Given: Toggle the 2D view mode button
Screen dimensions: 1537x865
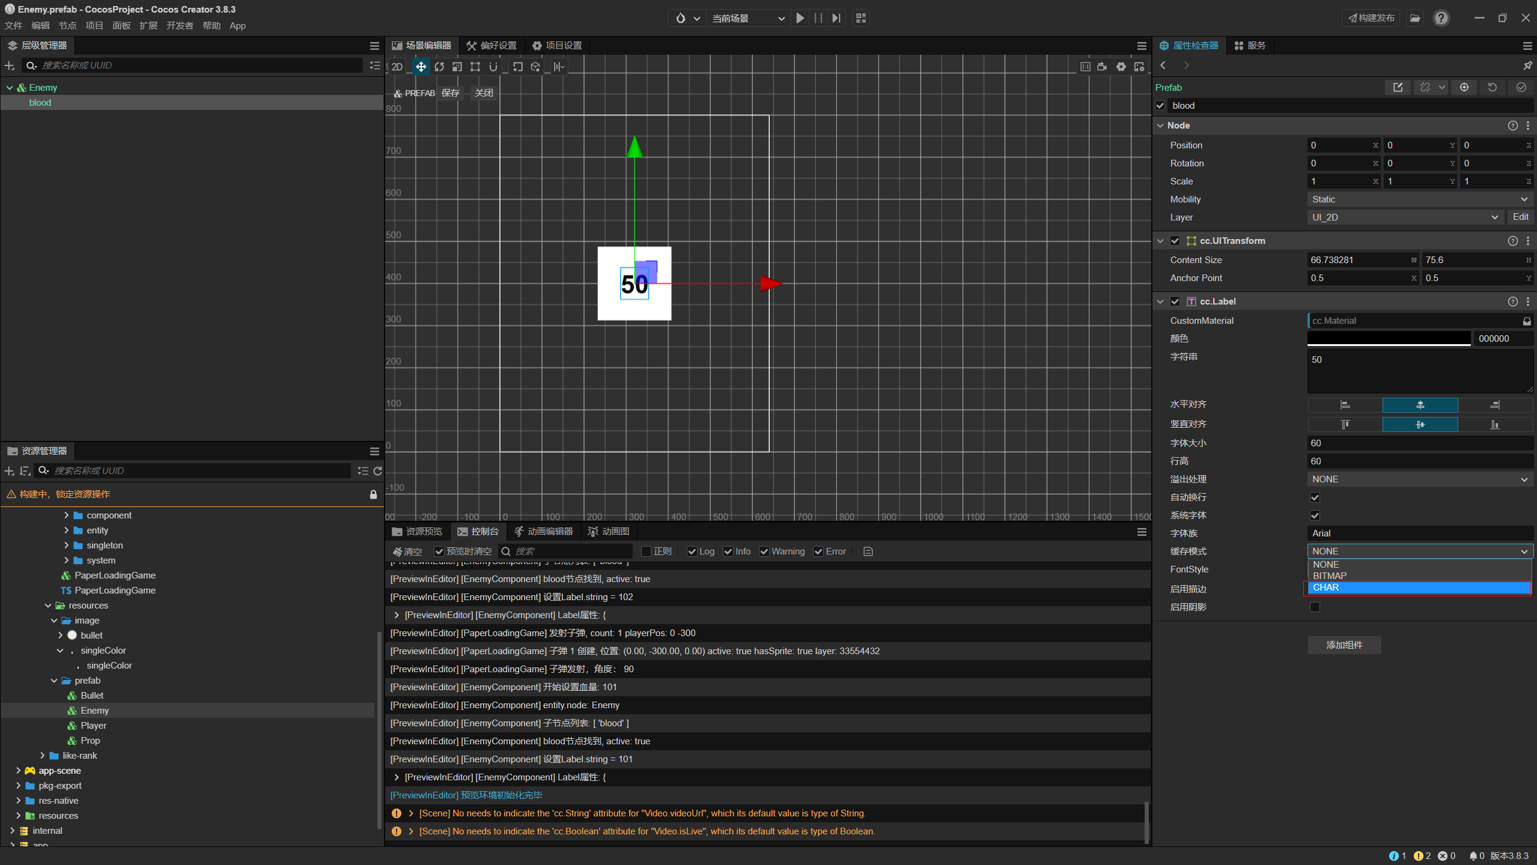Looking at the screenshot, I should (x=397, y=67).
